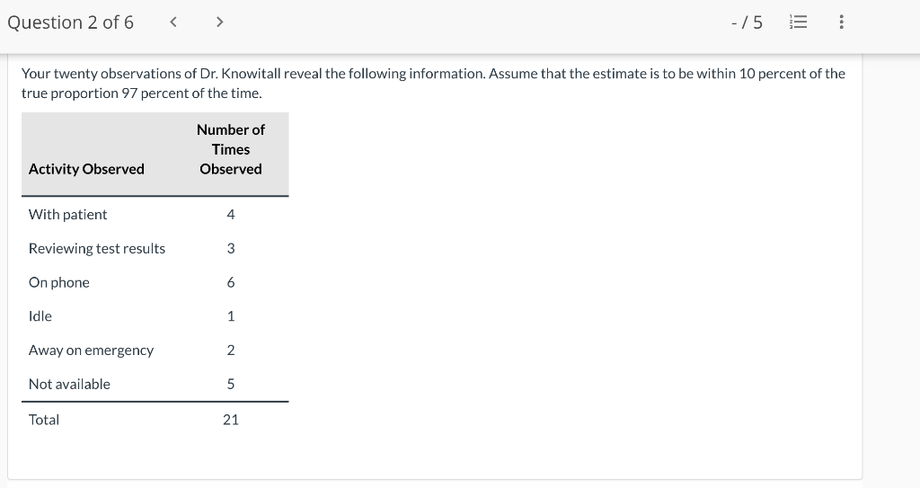Select the 'Reviewing test results' row label
920x488 pixels.
point(97,248)
